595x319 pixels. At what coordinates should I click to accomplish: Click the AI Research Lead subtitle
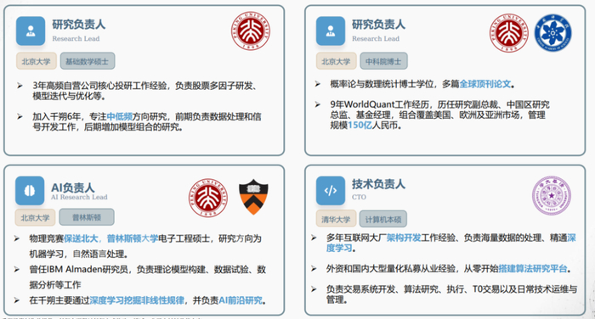pos(79,198)
